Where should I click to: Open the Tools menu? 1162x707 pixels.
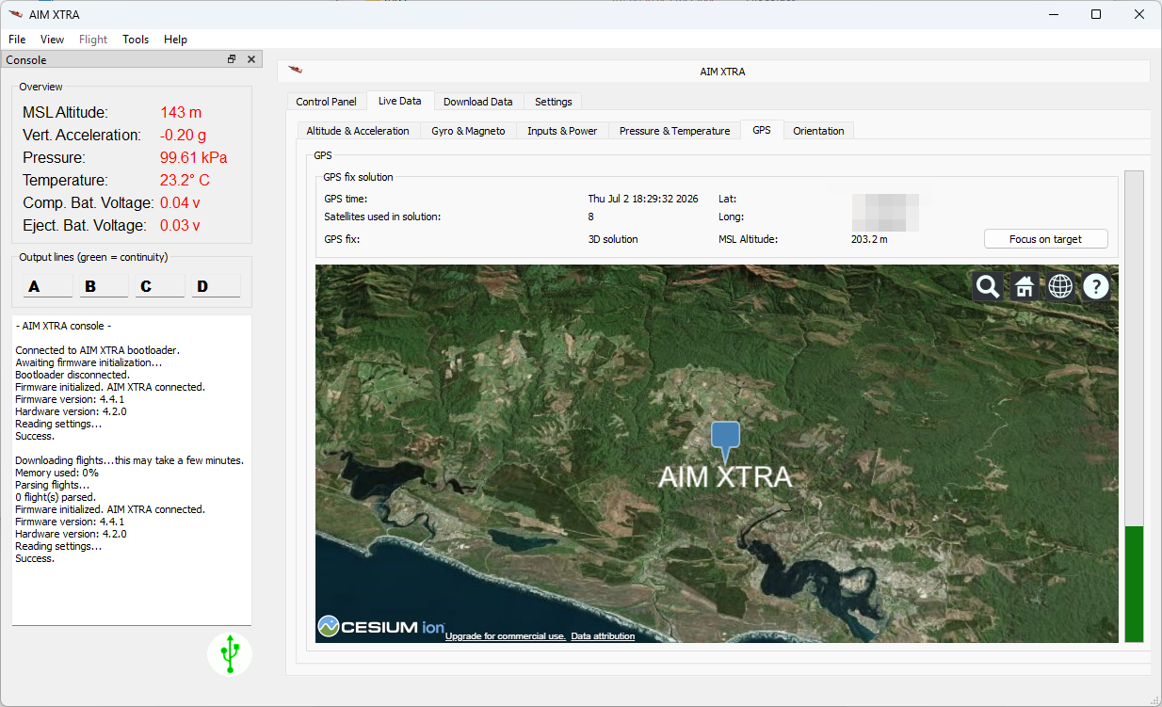coord(136,40)
